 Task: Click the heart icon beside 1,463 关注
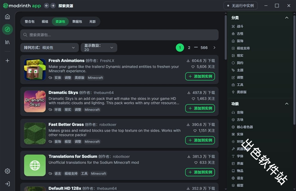[x=193, y=99]
